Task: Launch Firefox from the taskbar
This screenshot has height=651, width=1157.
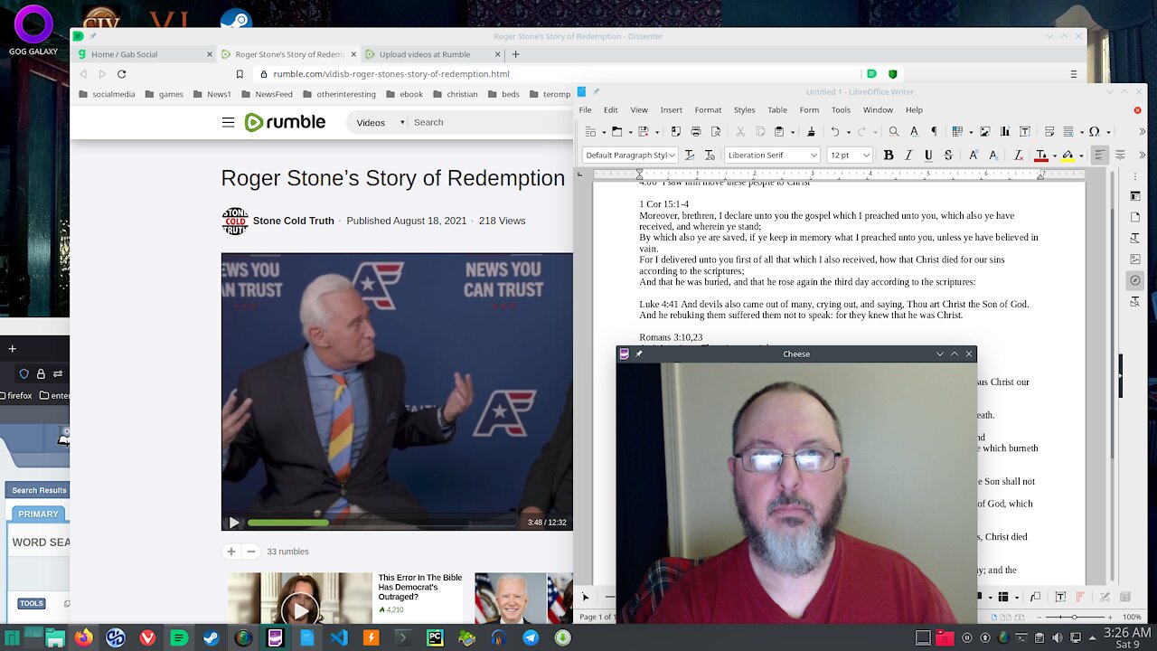Action: coord(83,637)
